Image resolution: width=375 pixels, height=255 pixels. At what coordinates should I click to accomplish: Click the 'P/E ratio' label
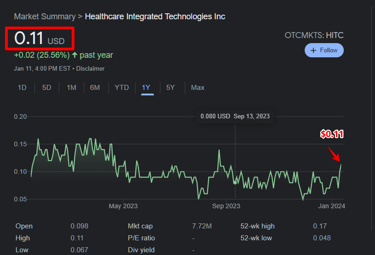(142, 238)
